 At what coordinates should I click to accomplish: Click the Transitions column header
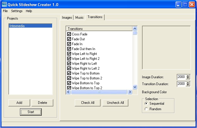pos(99,29)
